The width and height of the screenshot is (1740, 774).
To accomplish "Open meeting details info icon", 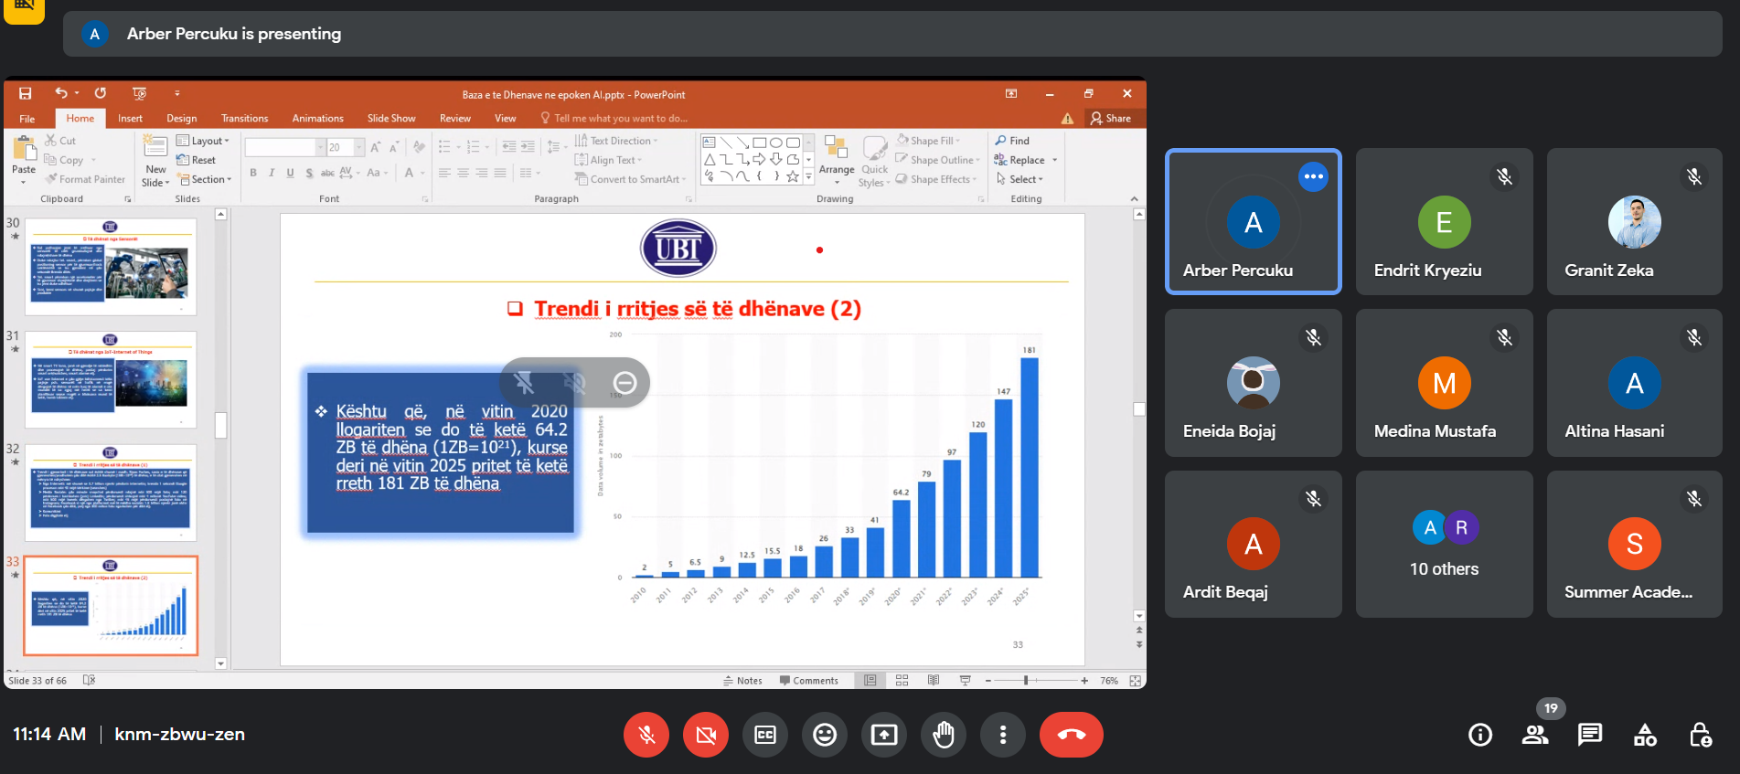I will pos(1480,735).
